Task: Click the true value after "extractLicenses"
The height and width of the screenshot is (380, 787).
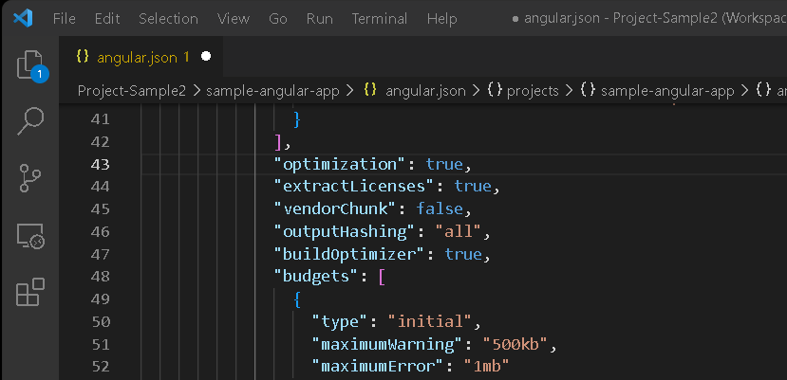Action: pos(473,187)
